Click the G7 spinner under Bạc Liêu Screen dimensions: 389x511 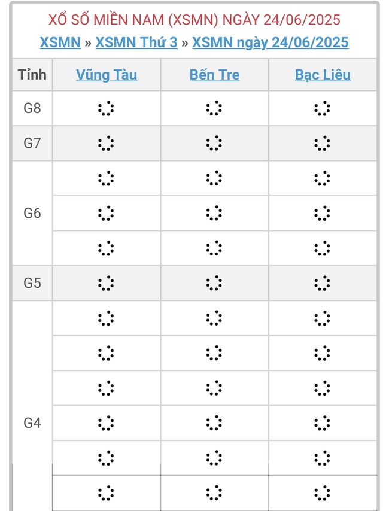pos(323,143)
